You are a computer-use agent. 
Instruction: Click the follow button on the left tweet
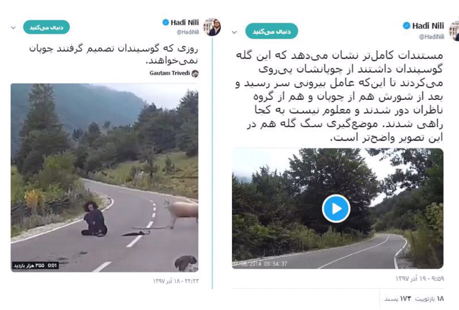pyautogui.click(x=47, y=27)
